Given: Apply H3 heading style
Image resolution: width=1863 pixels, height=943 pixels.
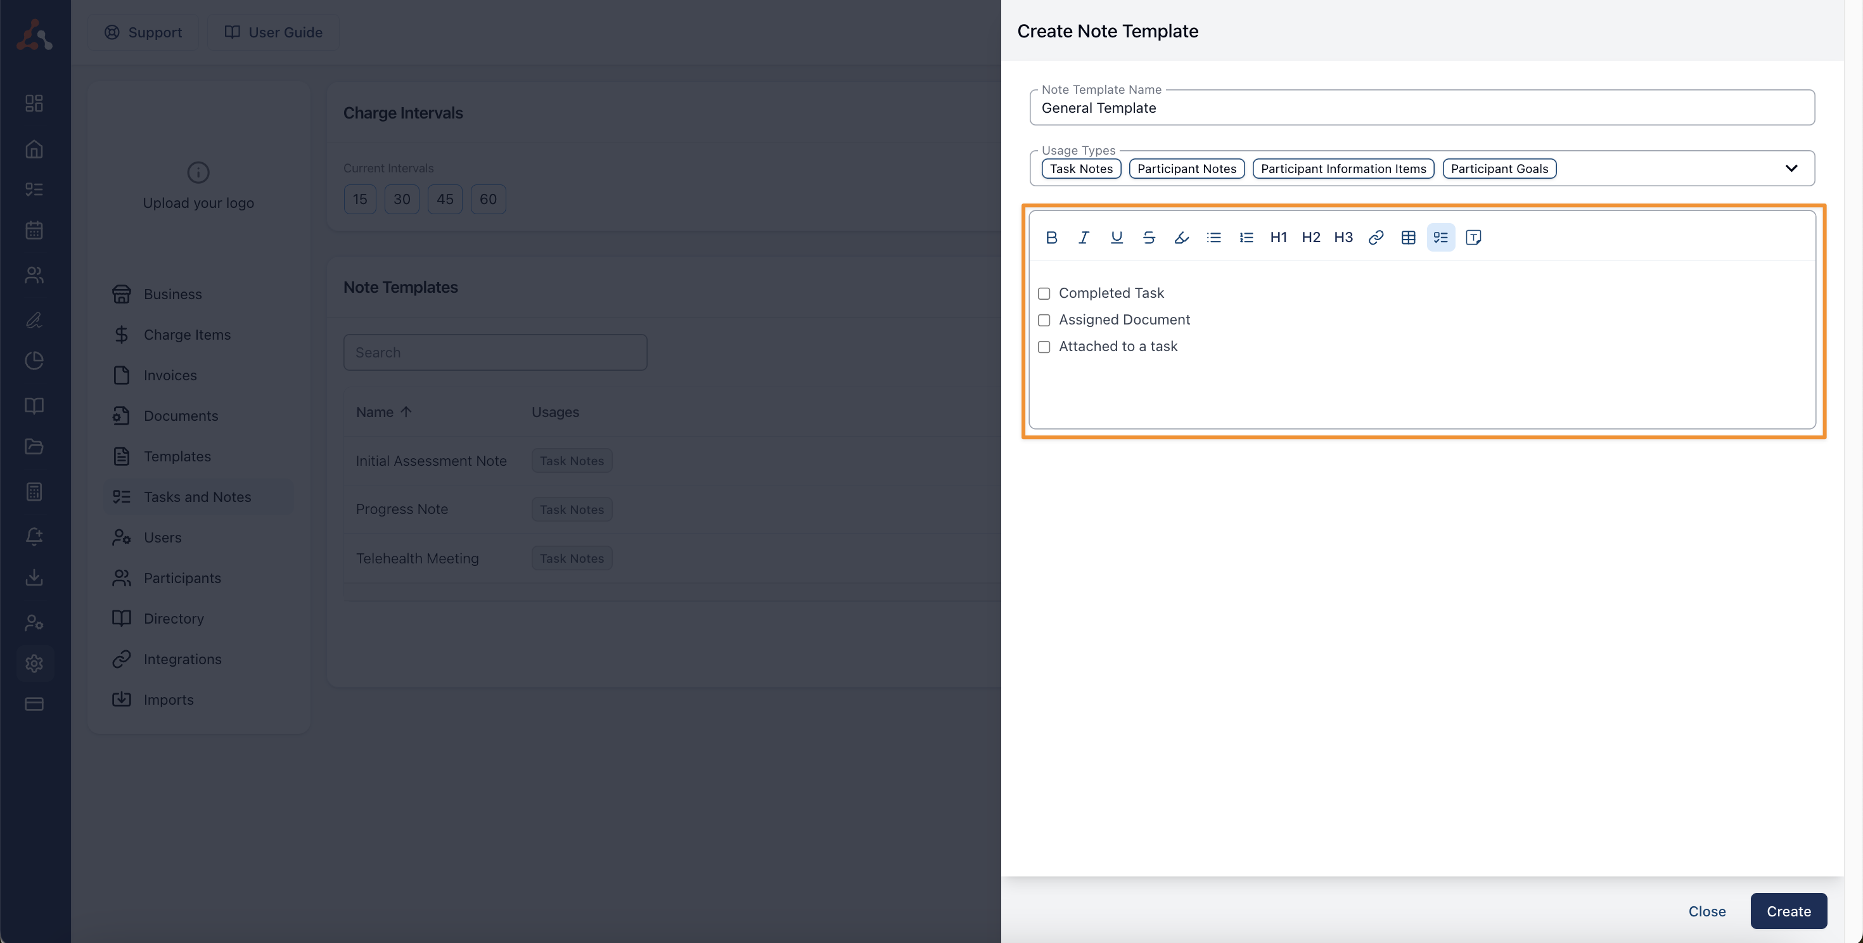Looking at the screenshot, I should pos(1343,237).
